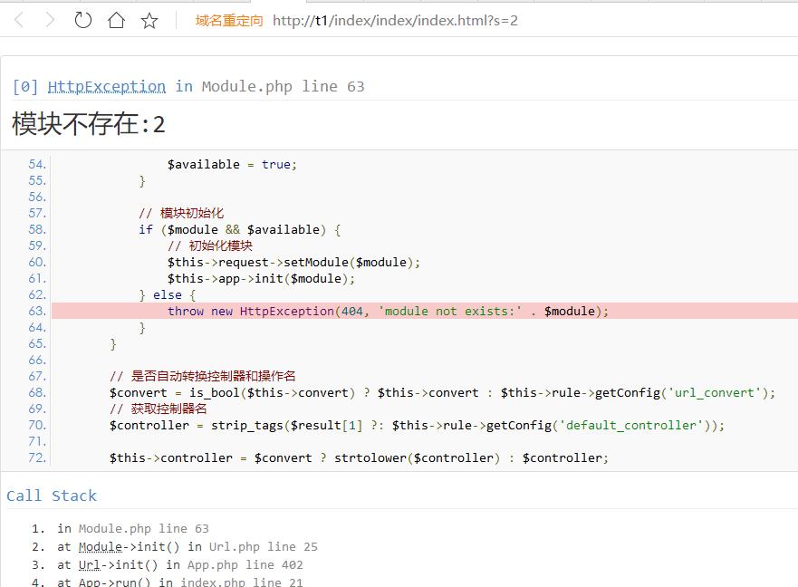Click the highlighted throw new HttpException line
The height and width of the screenshot is (587, 798).
tap(388, 311)
